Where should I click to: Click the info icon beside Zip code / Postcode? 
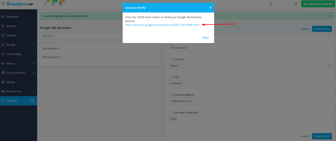[x=171, y=113]
